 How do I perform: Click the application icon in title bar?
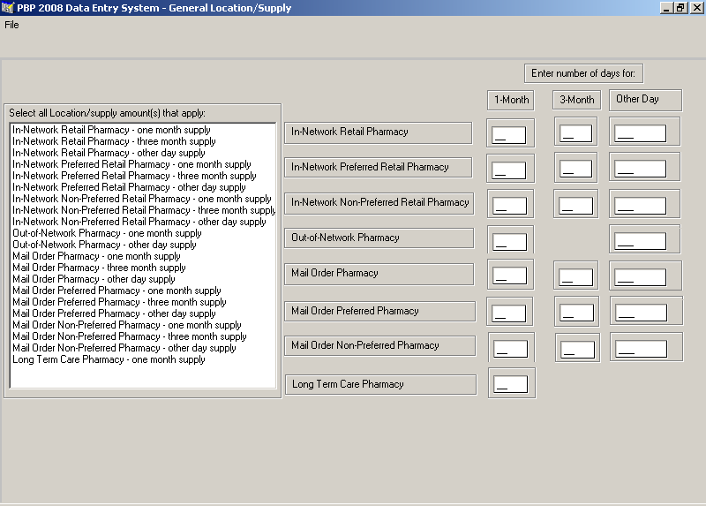tap(8, 8)
